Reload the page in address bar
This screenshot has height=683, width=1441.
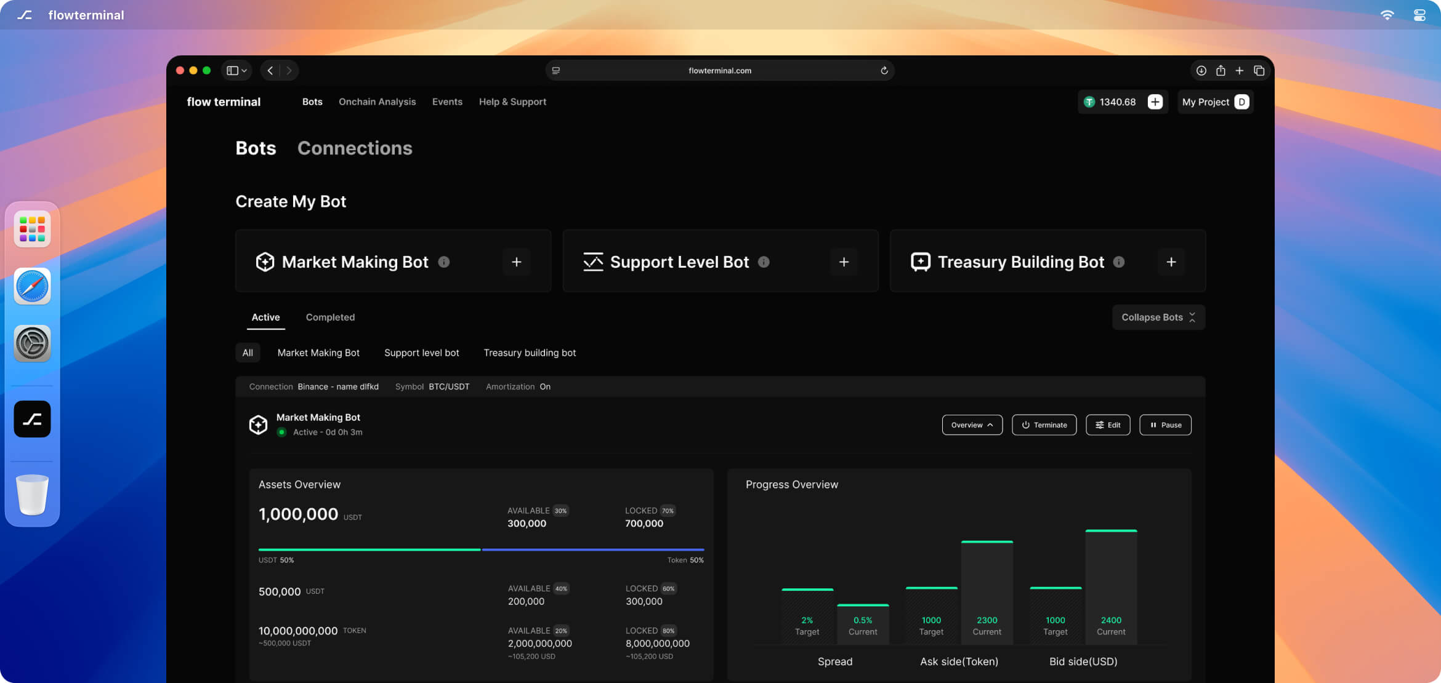click(x=884, y=71)
